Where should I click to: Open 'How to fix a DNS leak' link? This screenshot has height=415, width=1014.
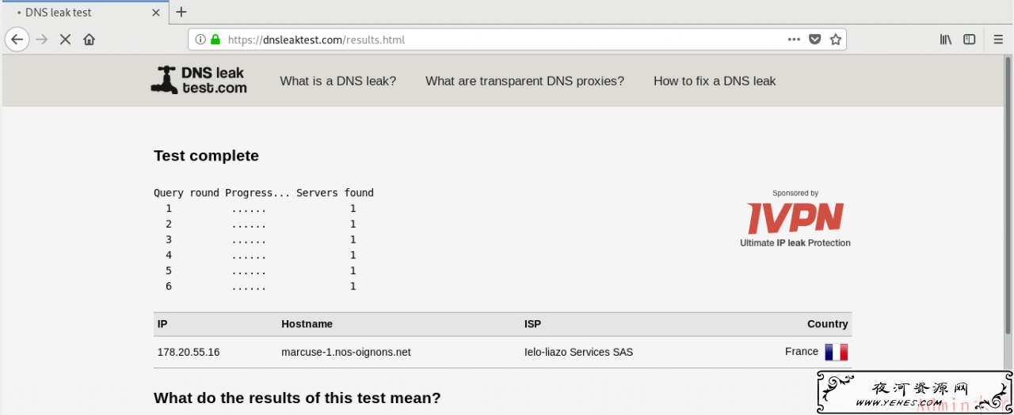715,81
